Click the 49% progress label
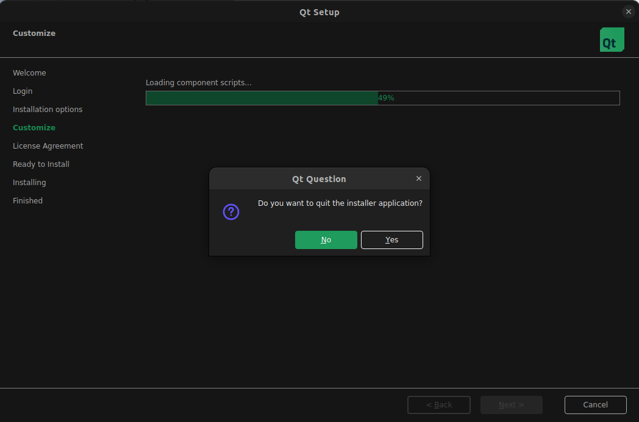The width and height of the screenshot is (639, 422). [386, 98]
